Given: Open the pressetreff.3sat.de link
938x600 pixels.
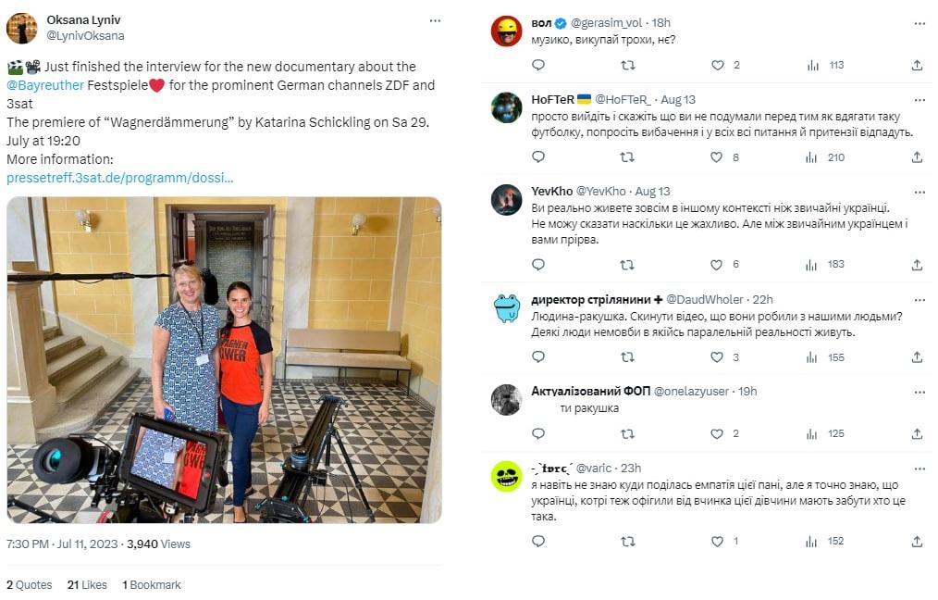Looking at the screenshot, I should 119,177.
